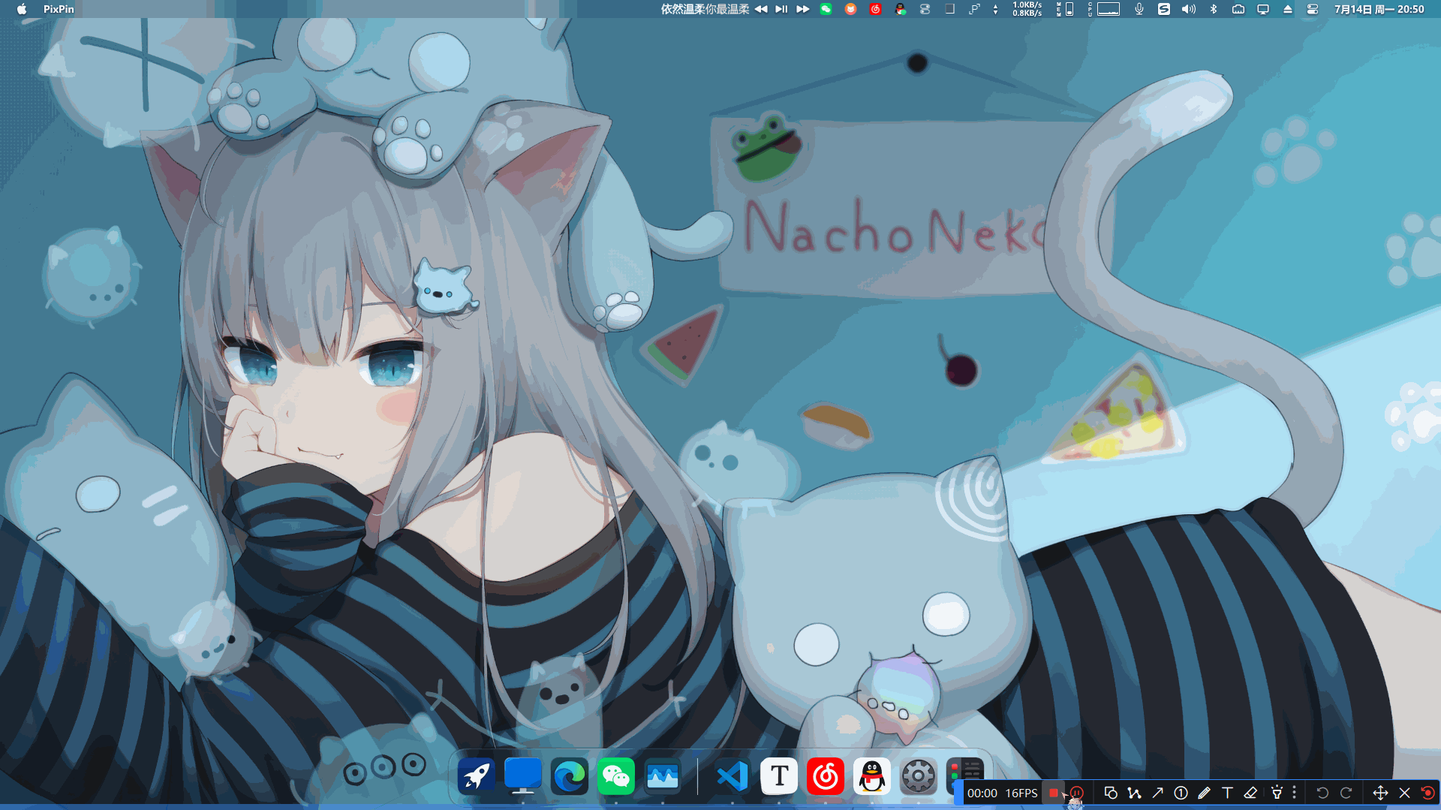The image size is (1441, 810).
Task: Select the polyline tool in the toolbar
Action: click(1134, 793)
